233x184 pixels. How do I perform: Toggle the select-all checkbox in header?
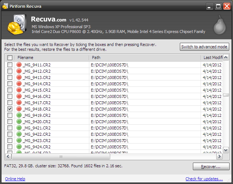pyautogui.click(x=10, y=57)
